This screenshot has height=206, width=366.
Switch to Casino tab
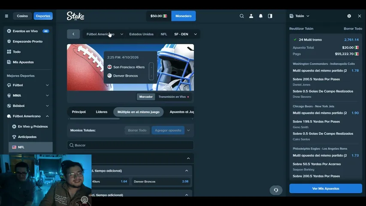tap(22, 16)
